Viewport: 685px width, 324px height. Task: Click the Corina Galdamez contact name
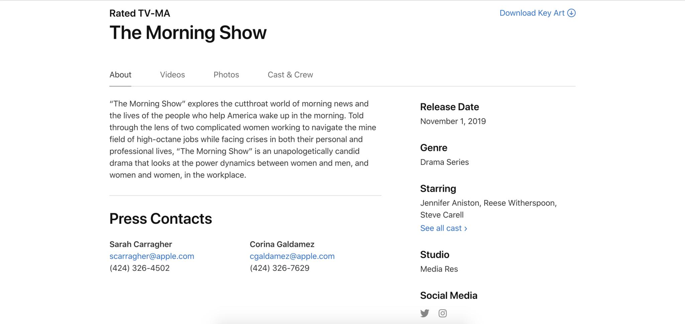[x=282, y=244]
